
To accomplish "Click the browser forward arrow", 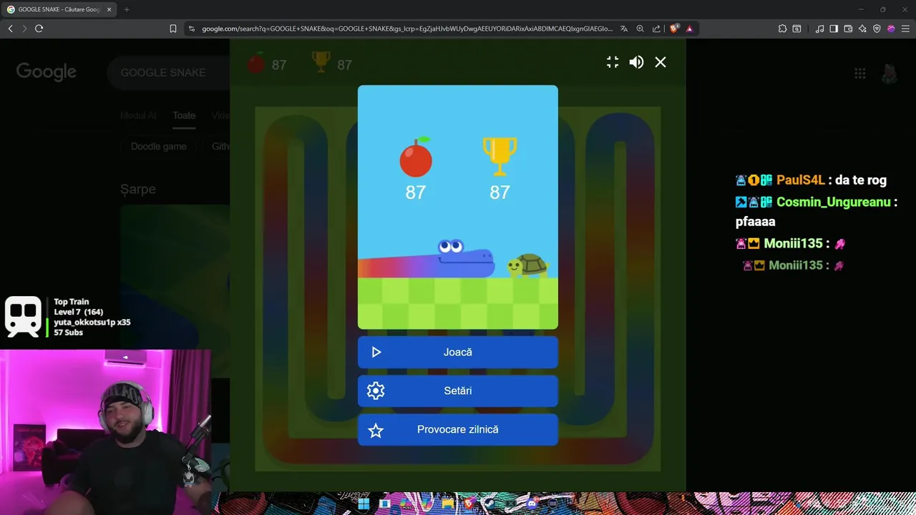I will click(x=24, y=29).
